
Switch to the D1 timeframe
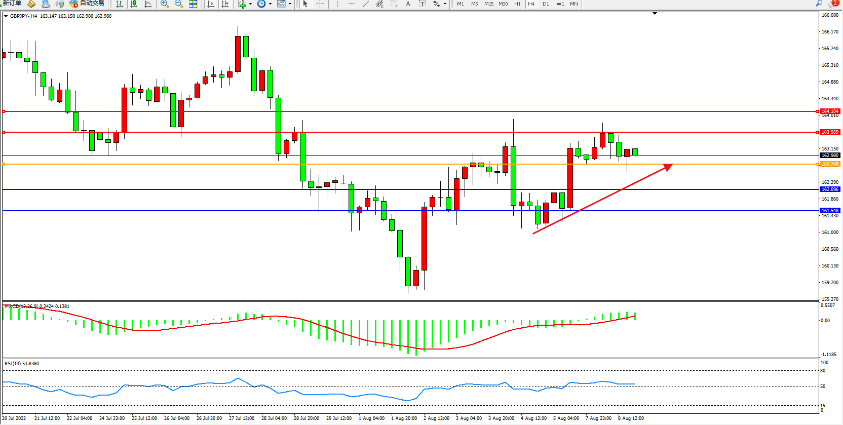tap(546, 4)
